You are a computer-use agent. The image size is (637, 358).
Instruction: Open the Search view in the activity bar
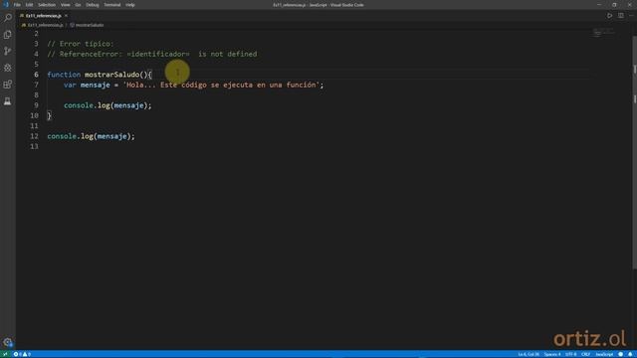click(8, 18)
